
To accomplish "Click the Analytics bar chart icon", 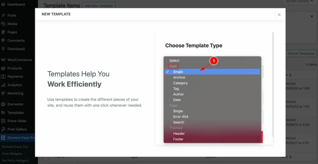I will coord(3,85).
